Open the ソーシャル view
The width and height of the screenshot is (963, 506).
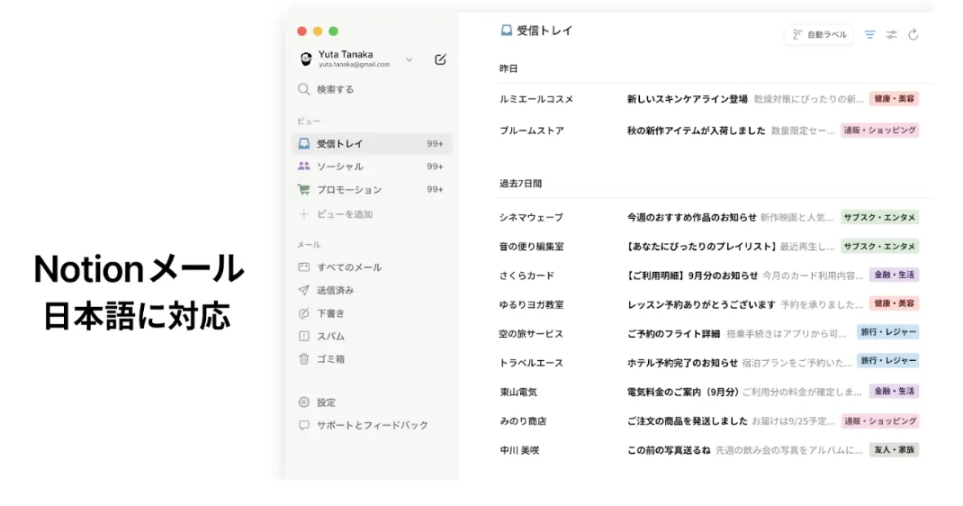(373, 167)
